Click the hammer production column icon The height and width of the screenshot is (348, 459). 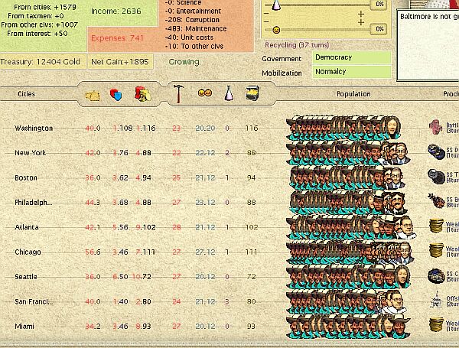(x=178, y=93)
